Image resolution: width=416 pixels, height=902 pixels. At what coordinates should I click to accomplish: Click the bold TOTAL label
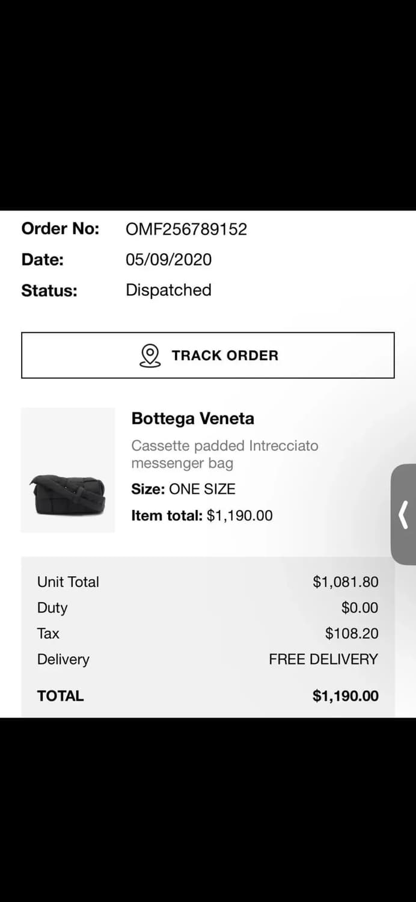[60, 696]
